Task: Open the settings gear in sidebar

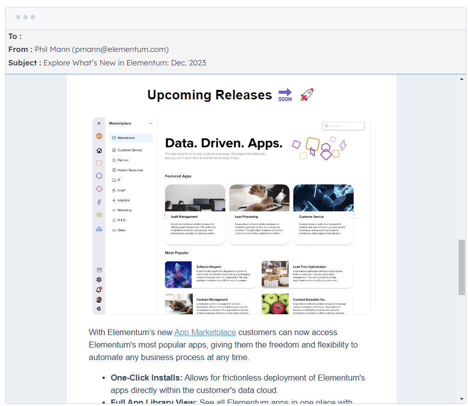Action: pos(99,280)
